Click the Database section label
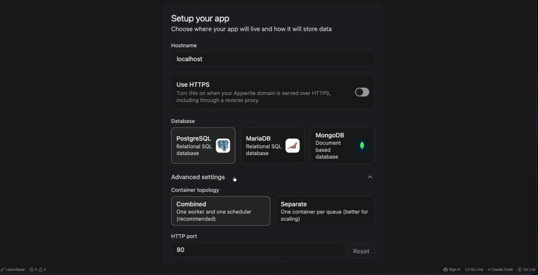 183,121
